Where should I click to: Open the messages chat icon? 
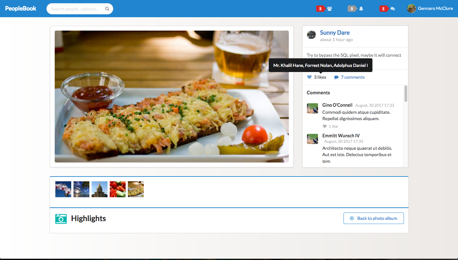[x=393, y=9]
